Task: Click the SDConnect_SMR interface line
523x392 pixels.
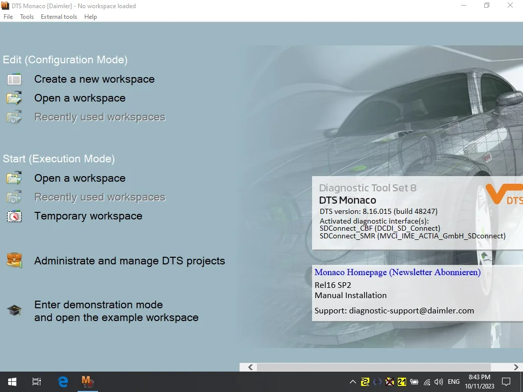Action: point(413,236)
